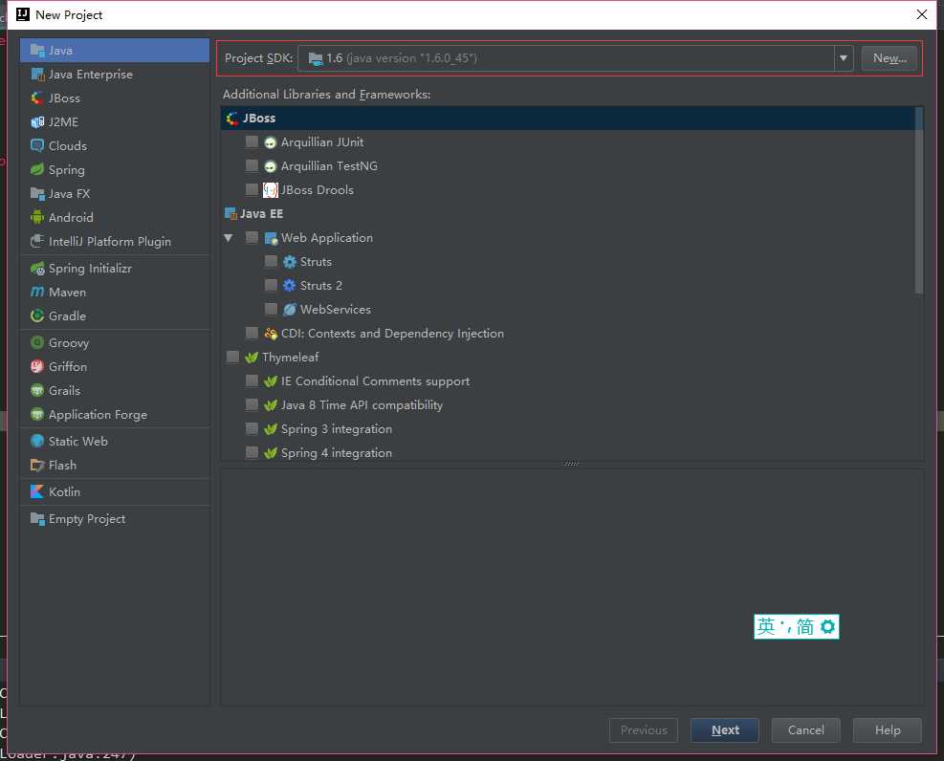Image resolution: width=944 pixels, height=761 pixels.
Task: Choose the Spring leaf icon
Action: (37, 169)
